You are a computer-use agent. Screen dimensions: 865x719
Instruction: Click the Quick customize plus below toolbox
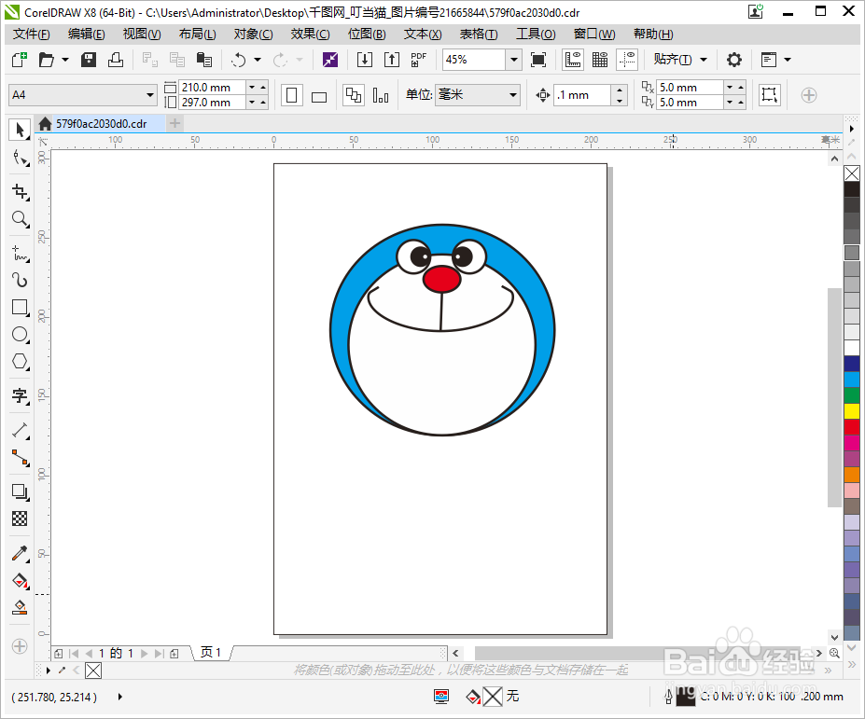point(20,646)
